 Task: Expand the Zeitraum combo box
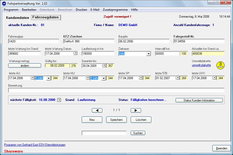click(149, 54)
